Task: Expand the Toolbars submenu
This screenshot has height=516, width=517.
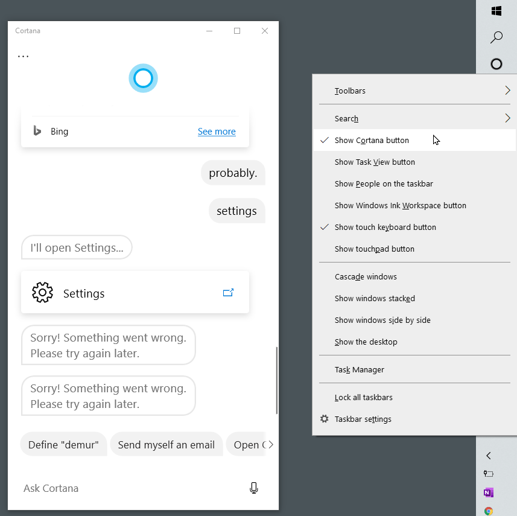Action: click(414, 91)
